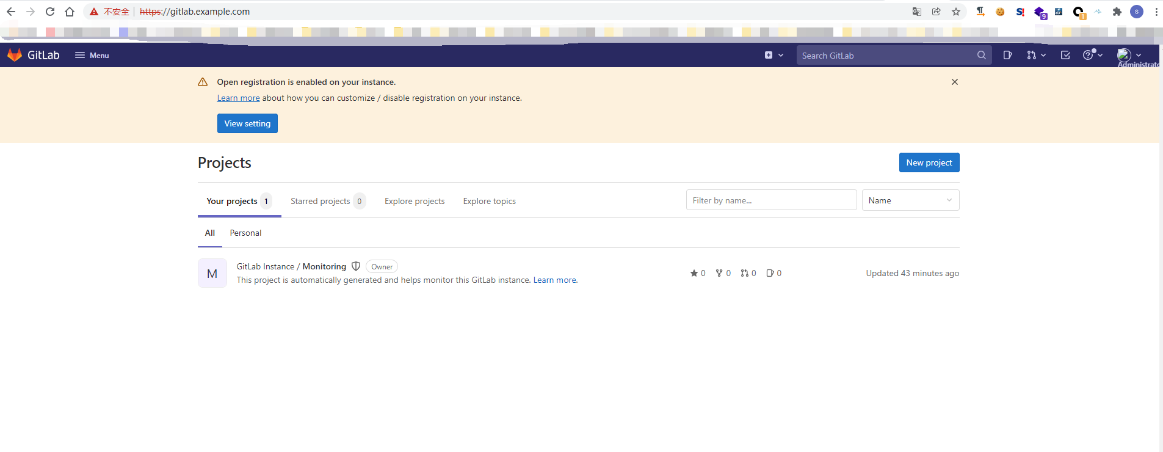Click the magnifier icon in the search box
The height and width of the screenshot is (452, 1163).
point(981,55)
